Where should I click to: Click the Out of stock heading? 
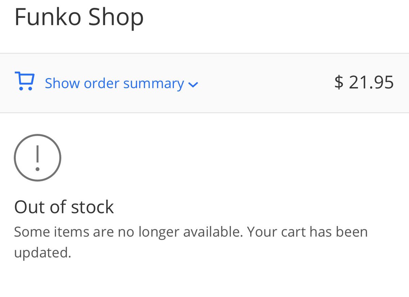click(x=64, y=207)
